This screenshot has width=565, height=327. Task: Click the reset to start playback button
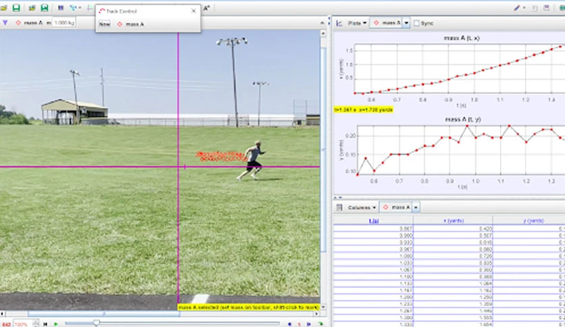pos(45,324)
